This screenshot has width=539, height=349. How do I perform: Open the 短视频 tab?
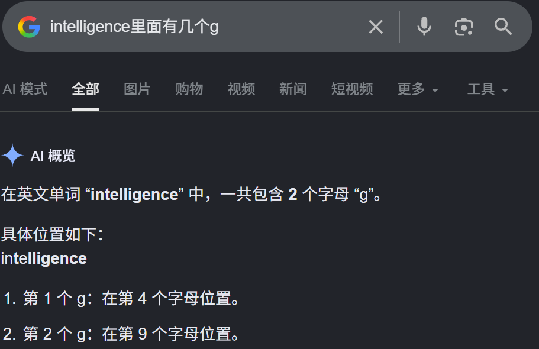[352, 89]
